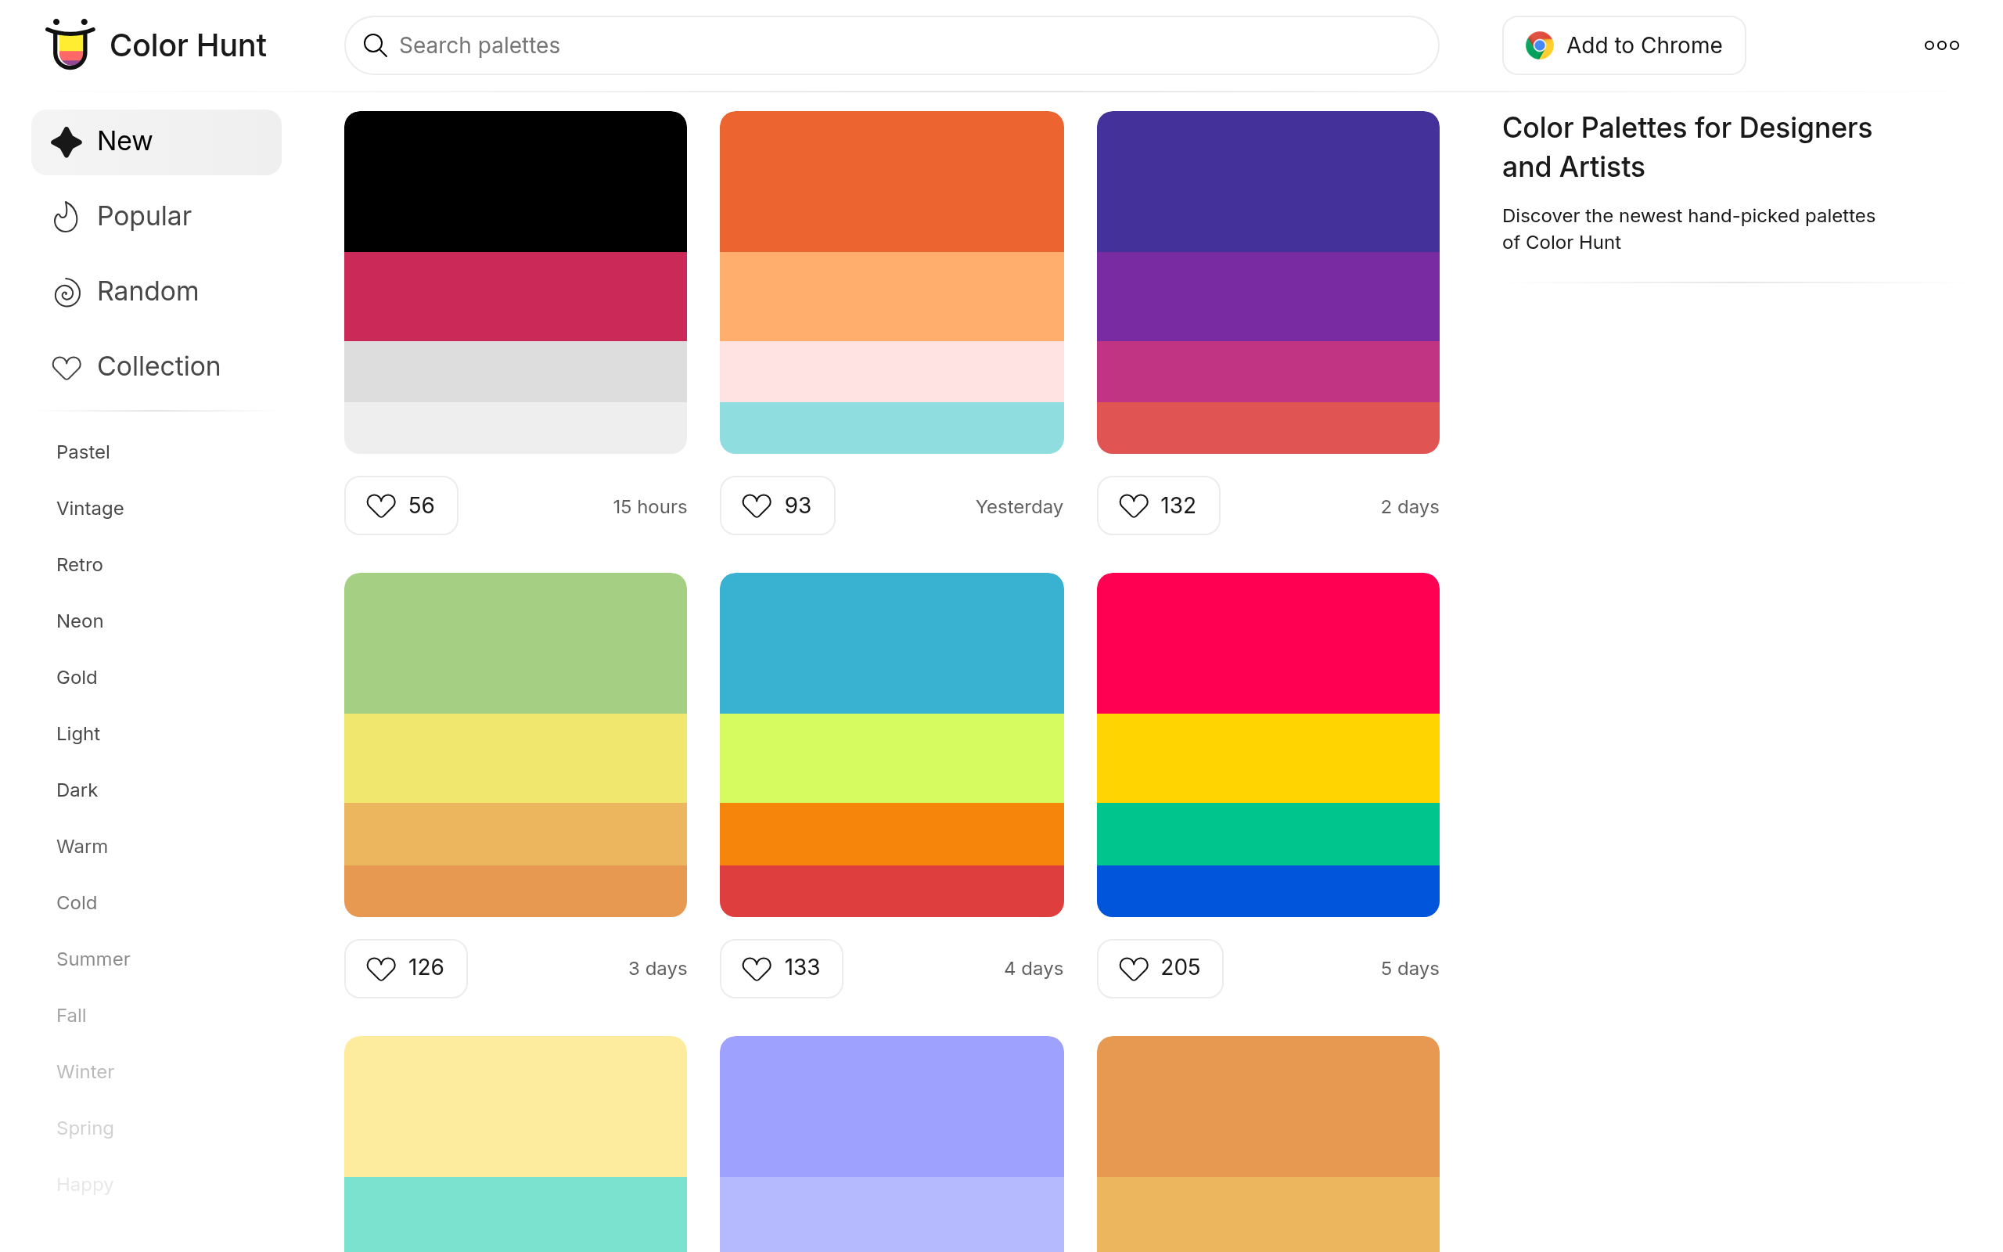Select the purple swatch below indigo
2003x1252 pixels.
[x=1268, y=297]
